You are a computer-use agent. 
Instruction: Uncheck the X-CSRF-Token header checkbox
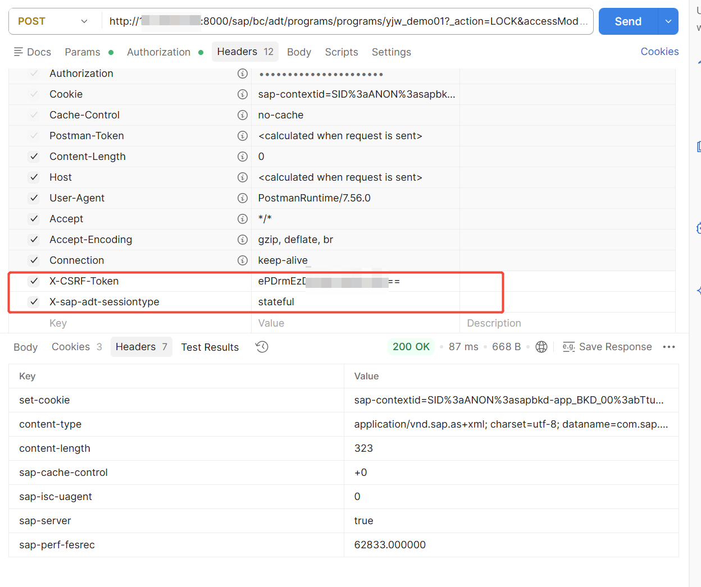coord(34,281)
